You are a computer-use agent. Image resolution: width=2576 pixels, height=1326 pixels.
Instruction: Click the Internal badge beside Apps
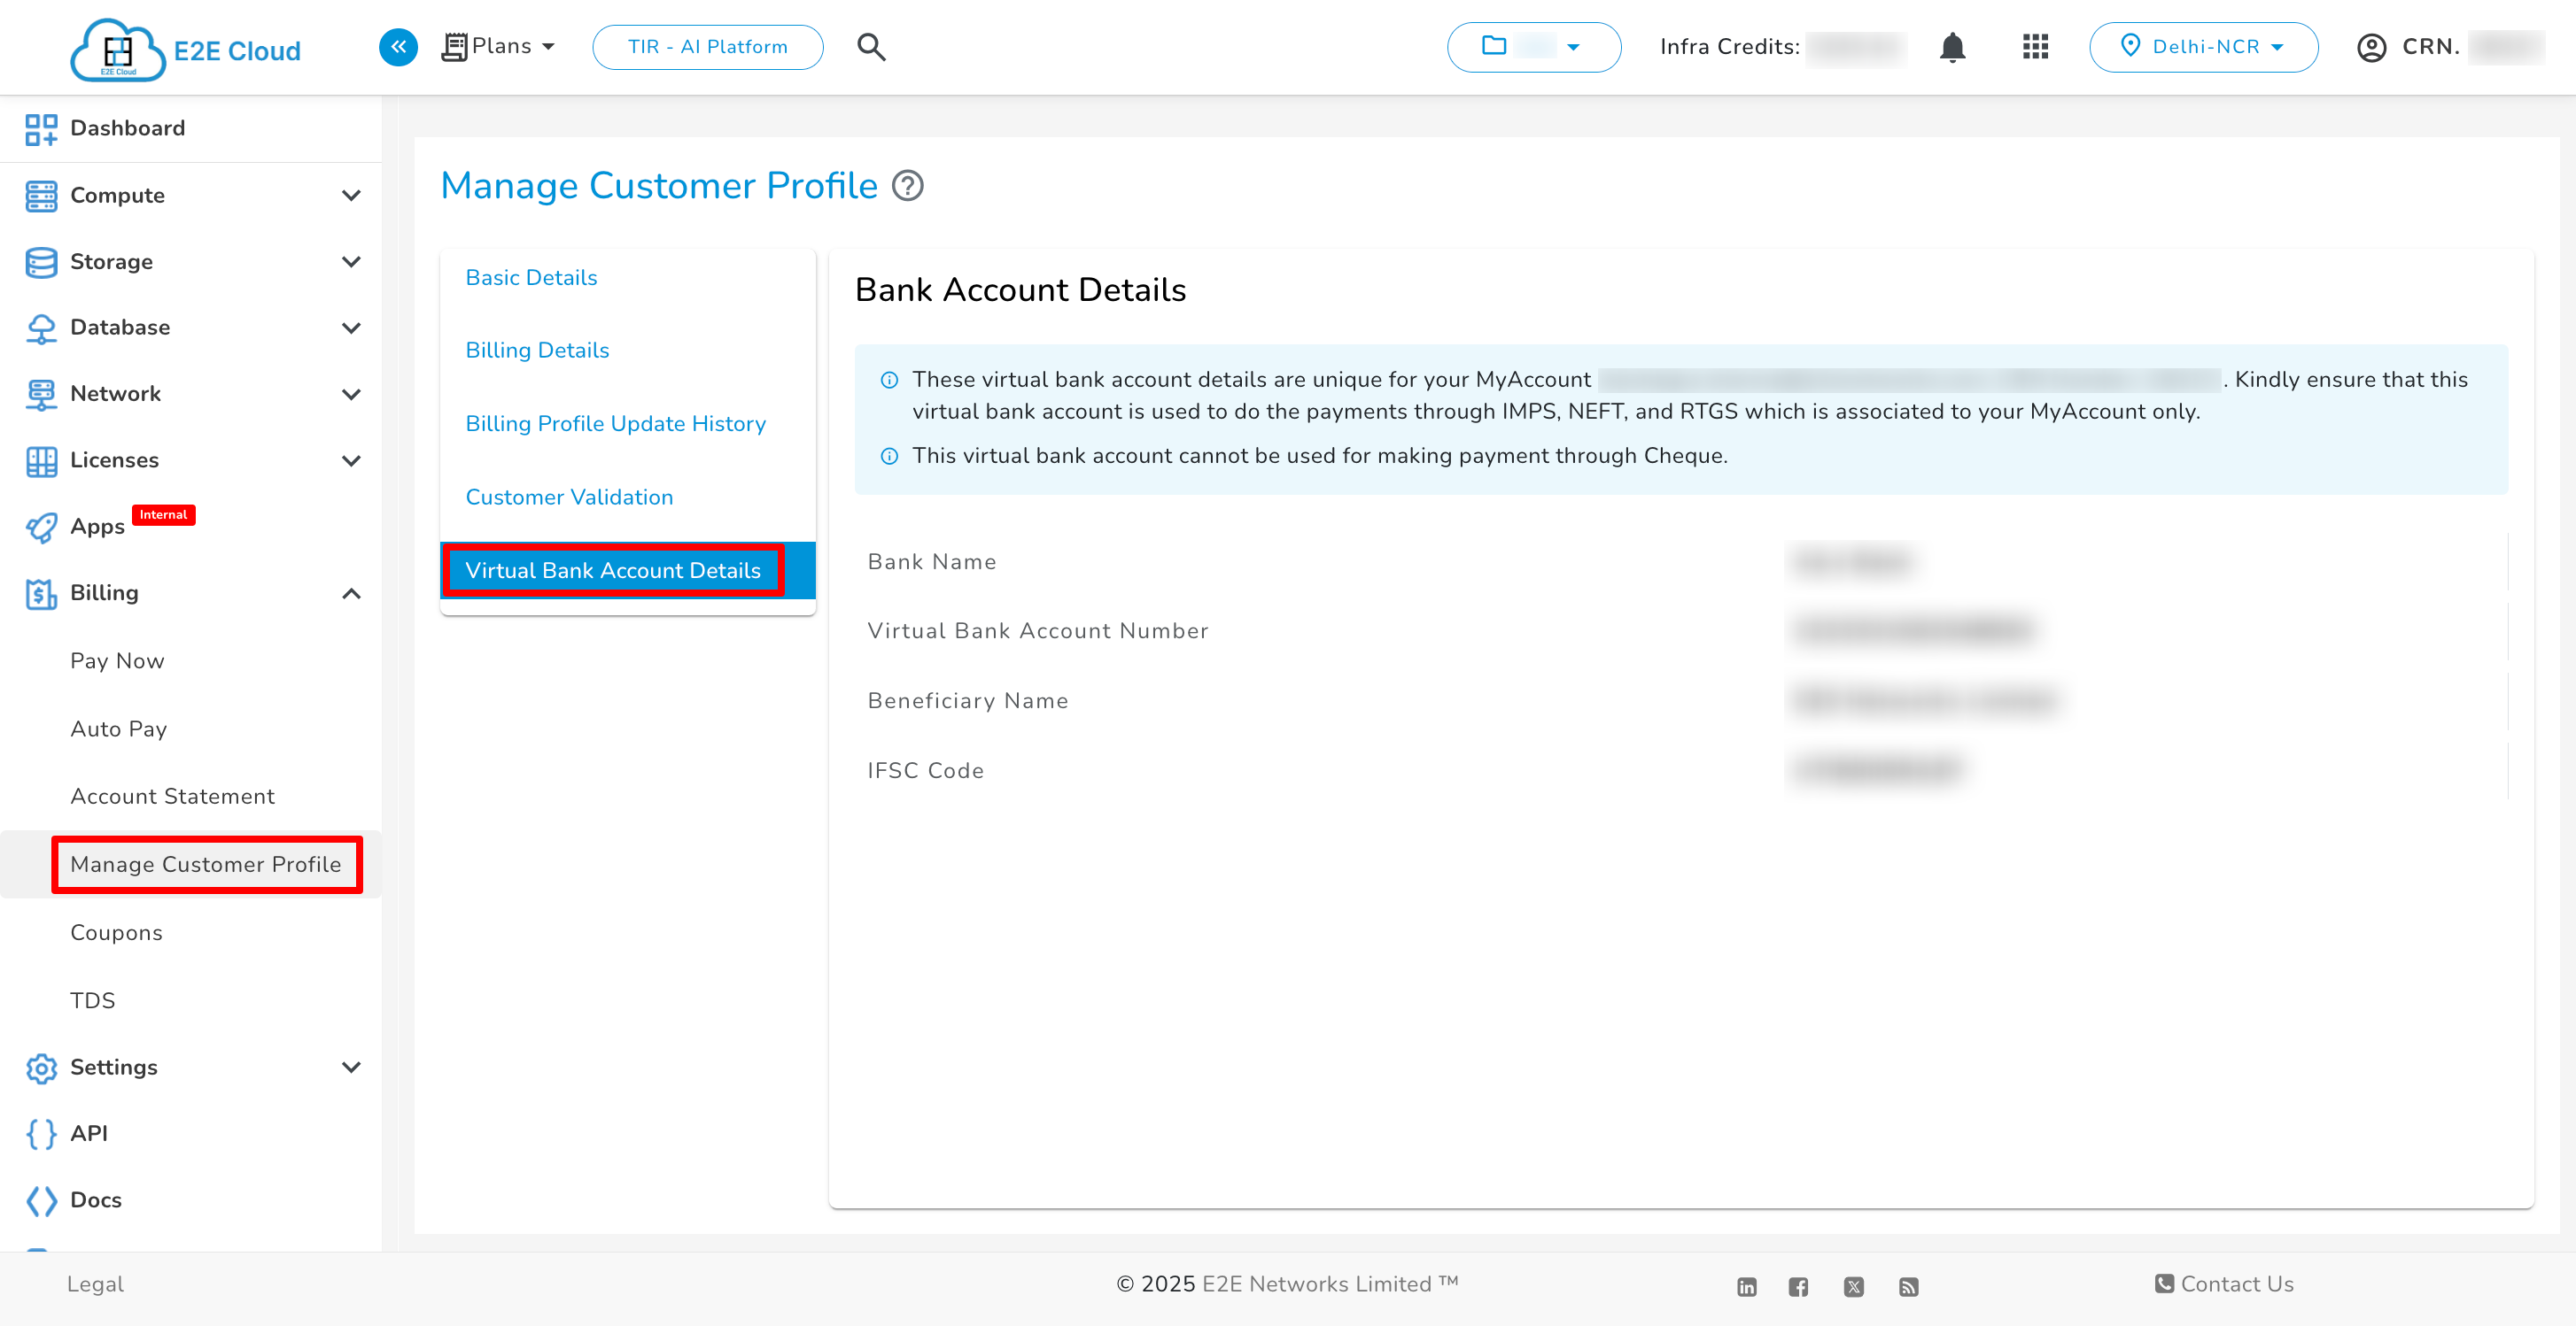click(x=163, y=515)
